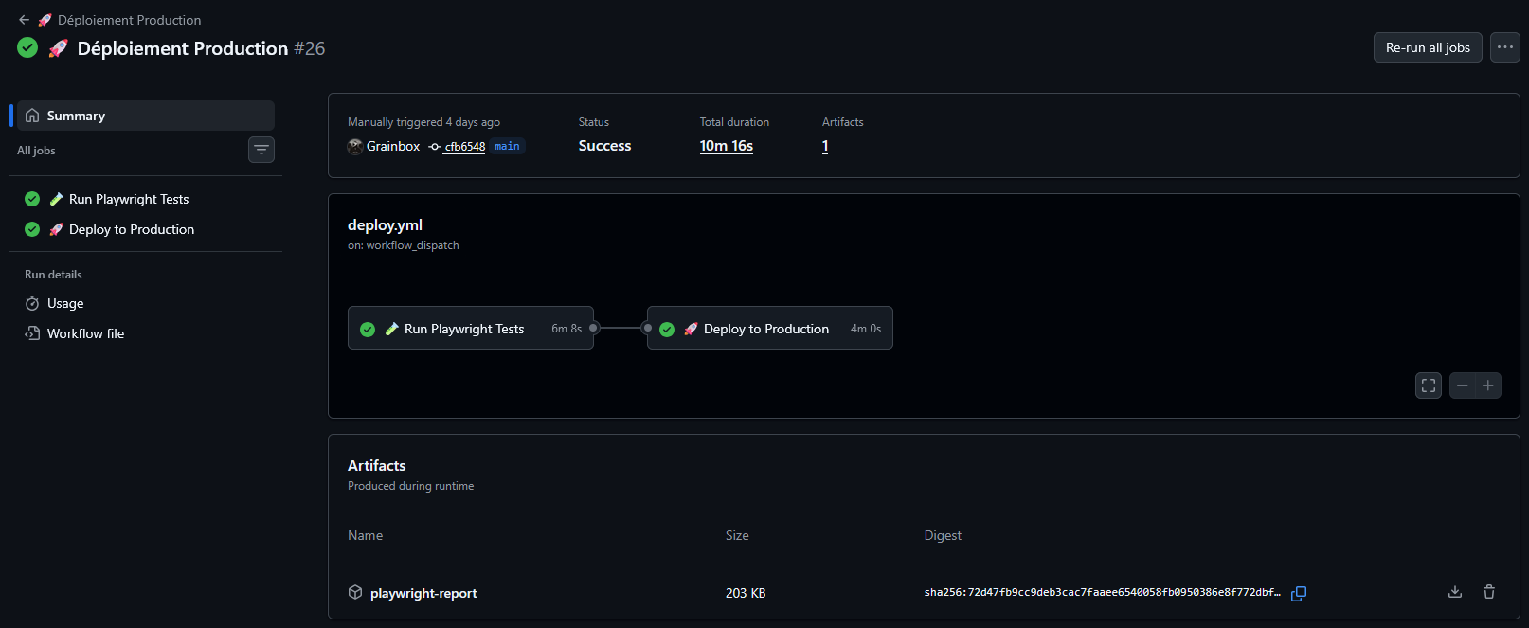Open the Usage run details

click(65, 303)
